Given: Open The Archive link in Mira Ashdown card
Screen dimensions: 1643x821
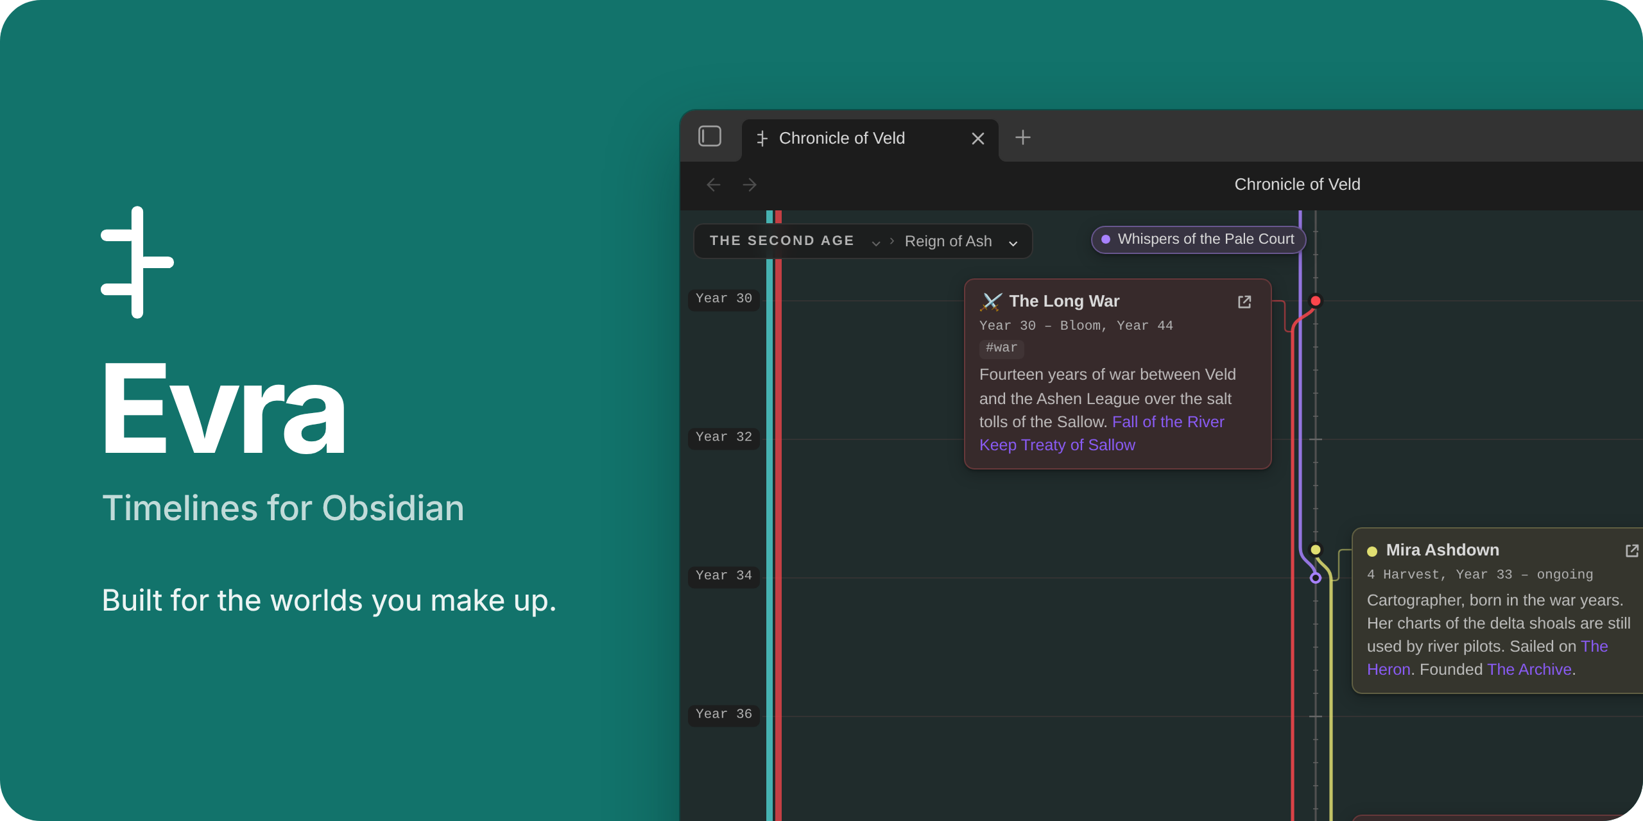Looking at the screenshot, I should [1529, 670].
